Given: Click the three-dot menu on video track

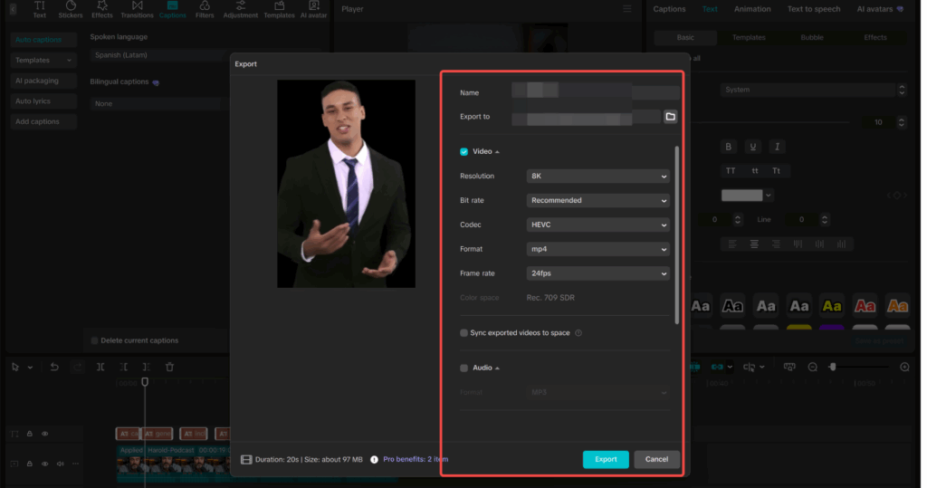Looking at the screenshot, I should (x=76, y=464).
